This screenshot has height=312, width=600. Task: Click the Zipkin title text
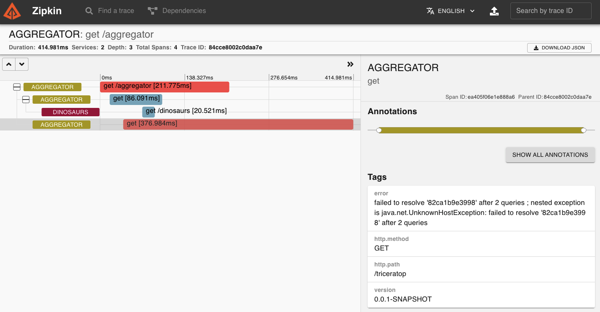(x=47, y=11)
